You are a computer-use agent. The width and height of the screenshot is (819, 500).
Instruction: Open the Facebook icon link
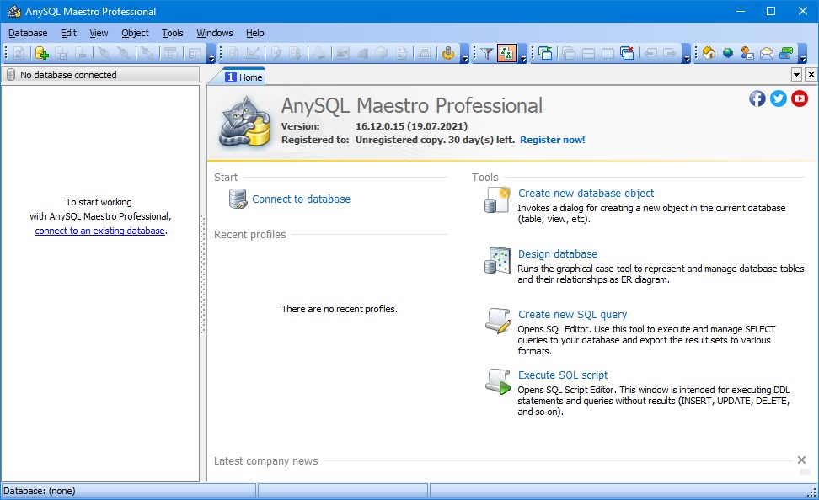click(x=757, y=98)
